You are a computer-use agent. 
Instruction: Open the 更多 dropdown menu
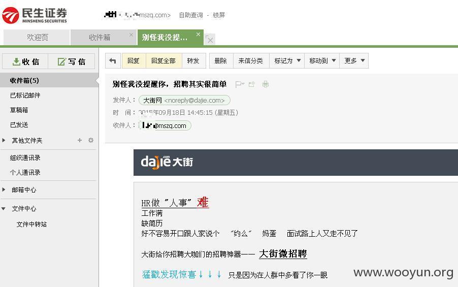354,61
